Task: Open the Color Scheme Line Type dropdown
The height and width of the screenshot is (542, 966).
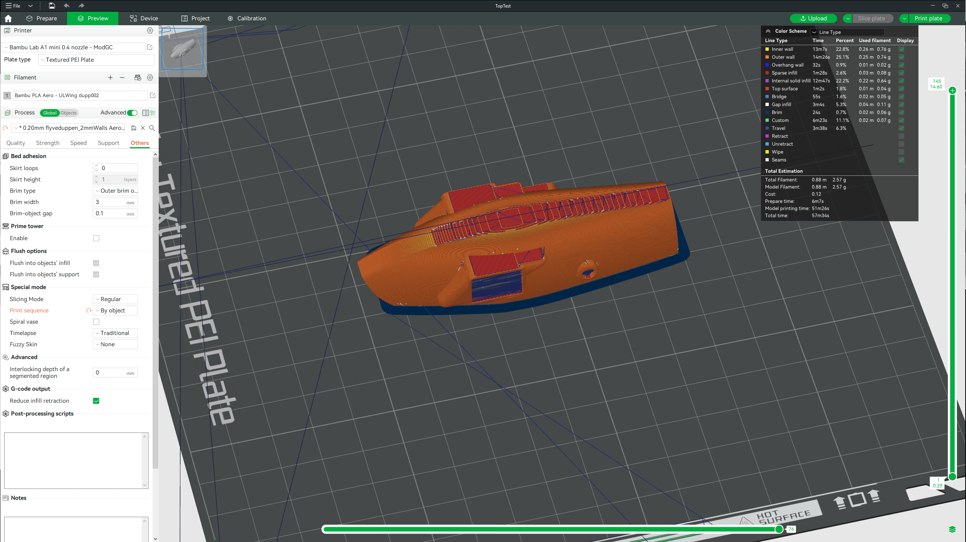Action: 847,32
